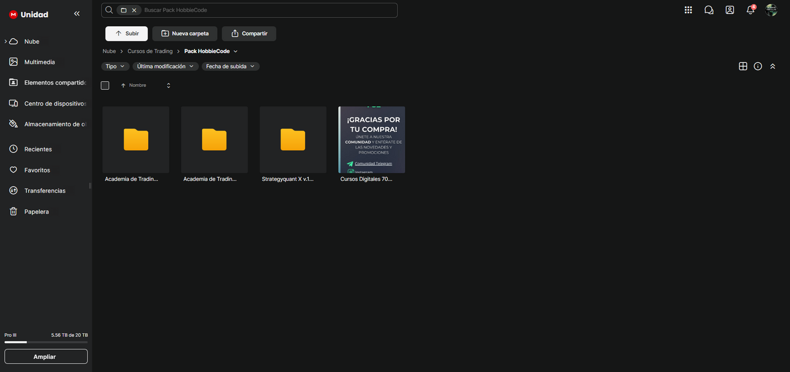
Task: Expand the Pack HobbieCode breadcrumb chevron
Action: click(236, 51)
